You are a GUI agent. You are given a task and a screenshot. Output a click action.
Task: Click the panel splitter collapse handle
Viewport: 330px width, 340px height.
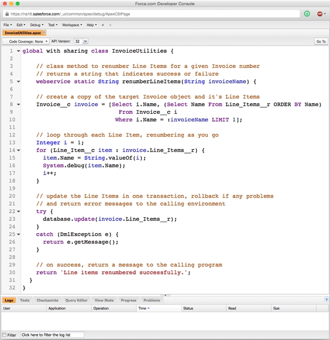pos(166,295)
